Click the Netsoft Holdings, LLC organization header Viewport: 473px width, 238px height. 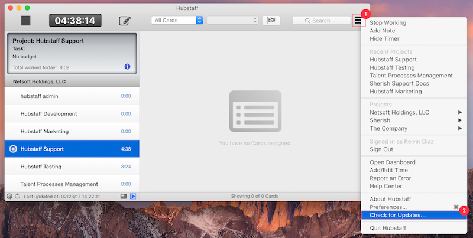click(x=72, y=81)
